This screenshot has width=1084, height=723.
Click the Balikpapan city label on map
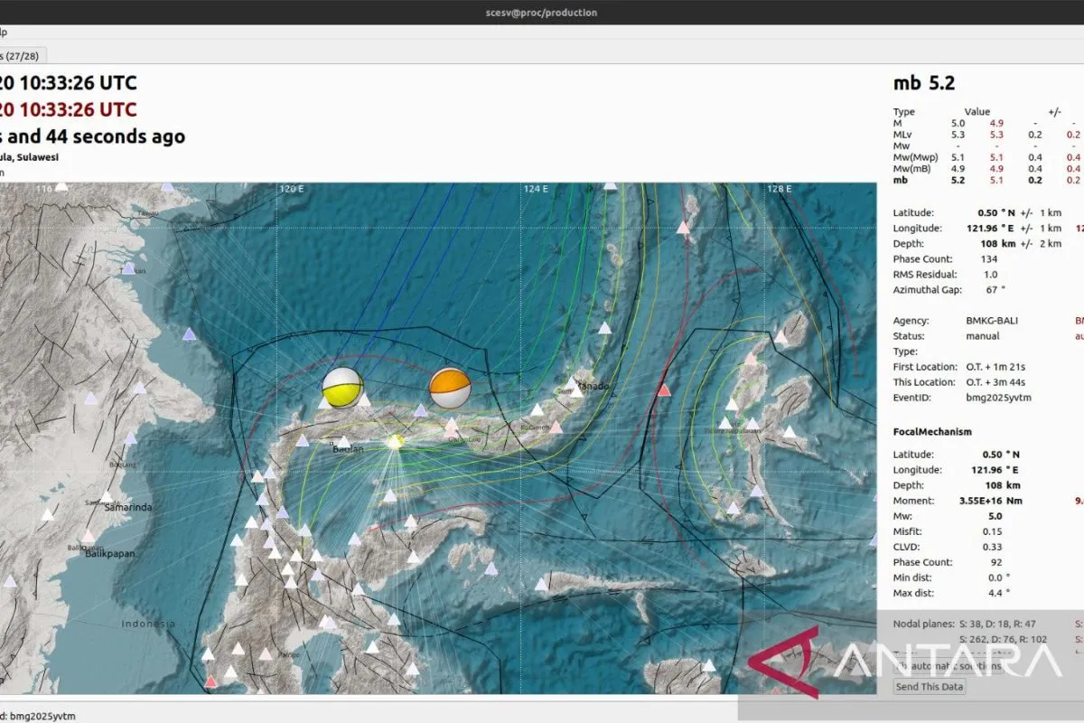pos(109,554)
